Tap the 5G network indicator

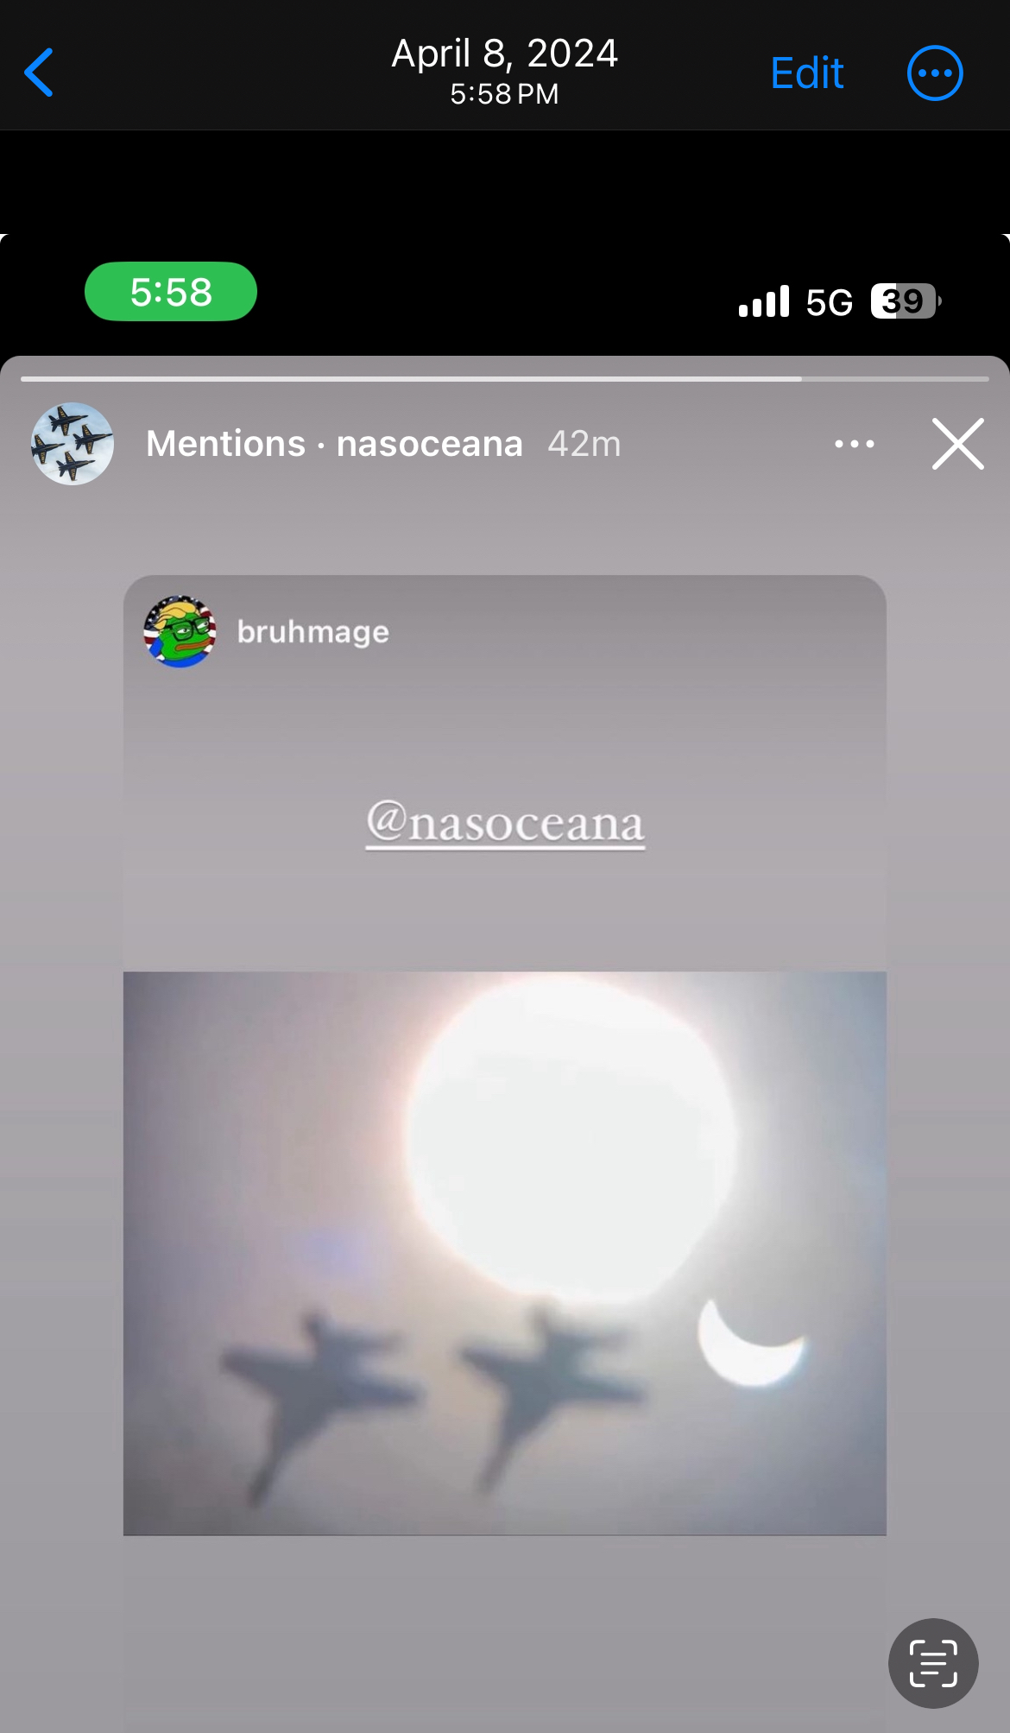tap(829, 302)
